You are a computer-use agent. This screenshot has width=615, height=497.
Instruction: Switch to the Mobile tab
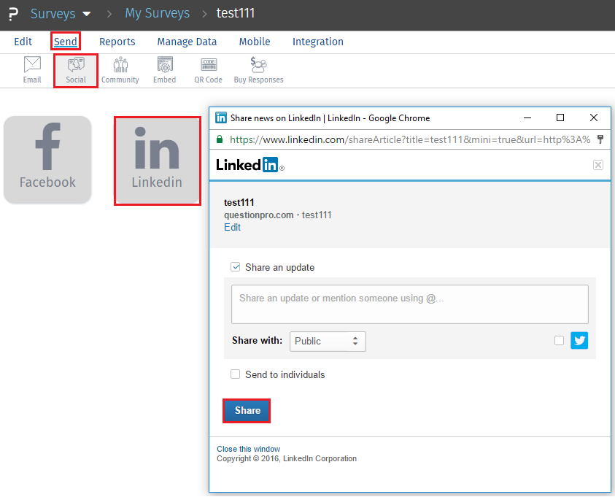[x=255, y=42]
